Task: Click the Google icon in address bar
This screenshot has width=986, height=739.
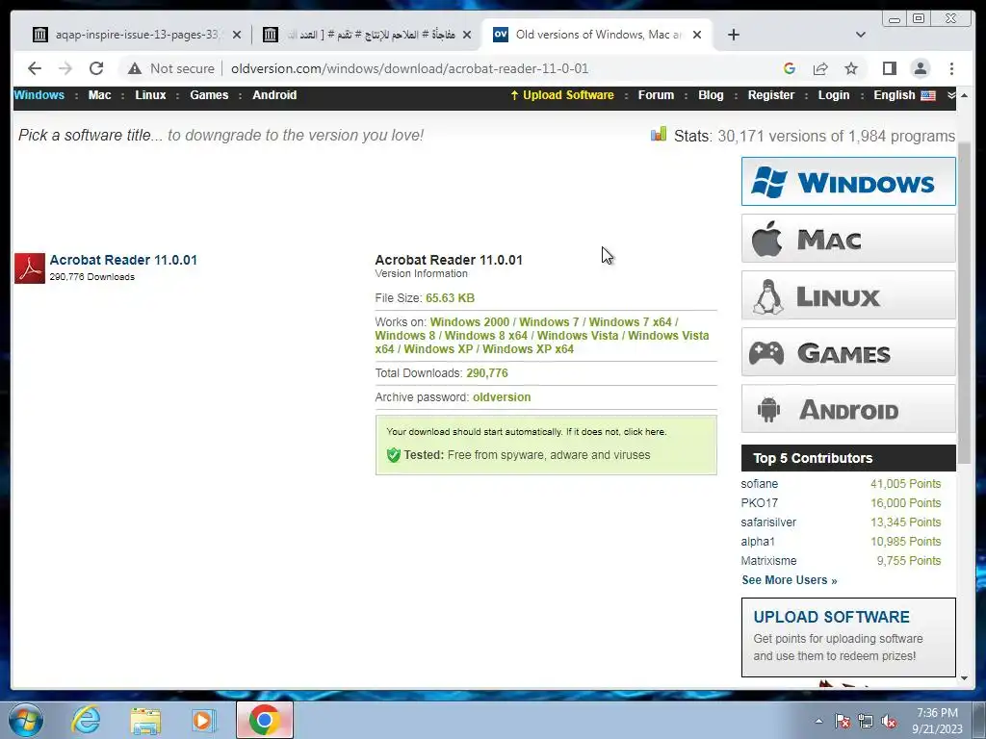Action: [x=790, y=68]
